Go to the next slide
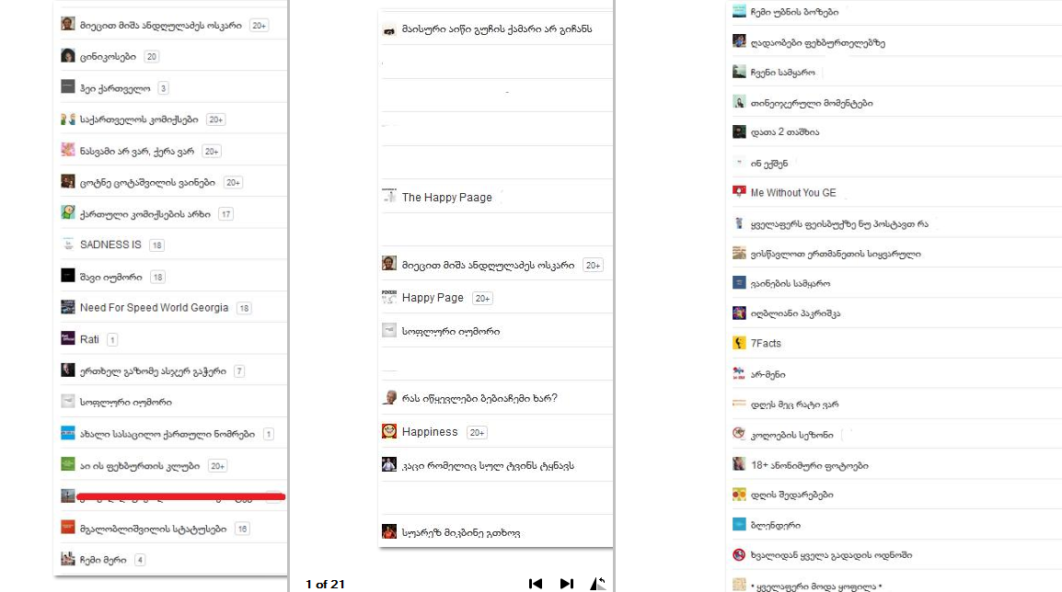Viewport: 1062px width, 592px height. pyautogui.click(x=566, y=583)
